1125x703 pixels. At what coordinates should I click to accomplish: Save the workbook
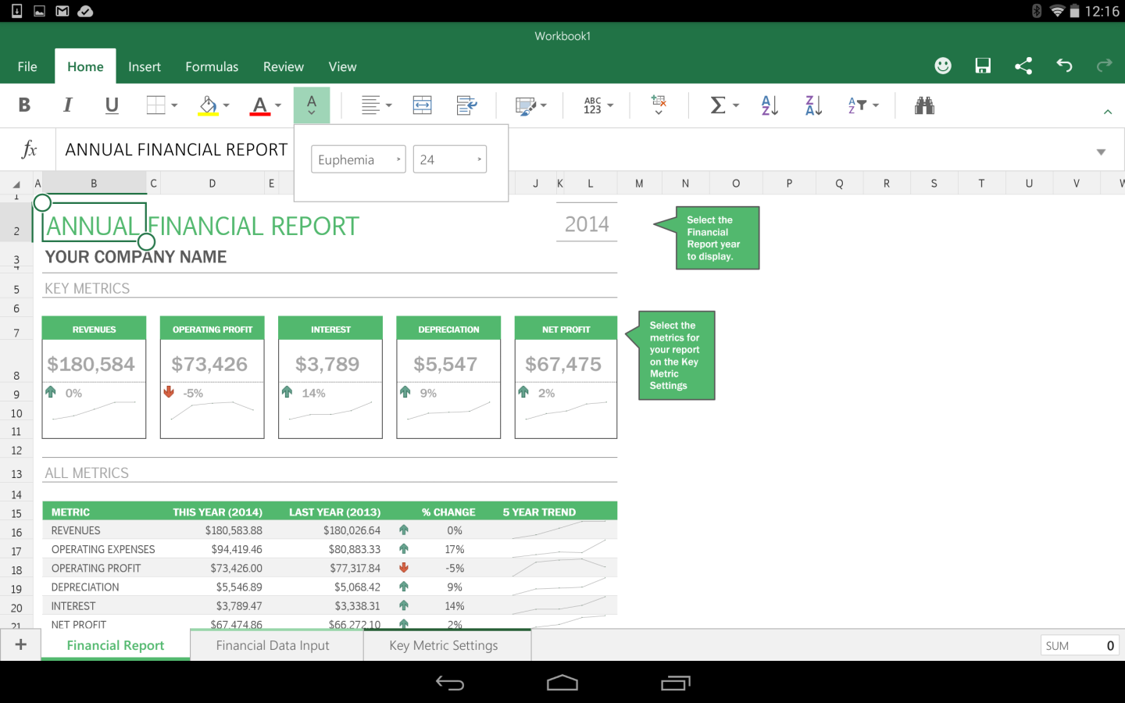tap(982, 66)
